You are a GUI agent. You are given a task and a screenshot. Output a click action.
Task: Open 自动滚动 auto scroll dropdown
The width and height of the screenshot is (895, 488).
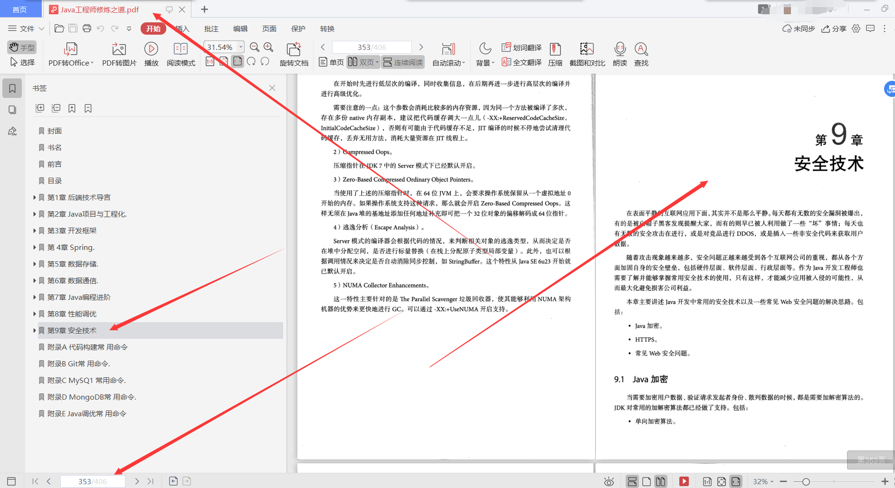[448, 55]
